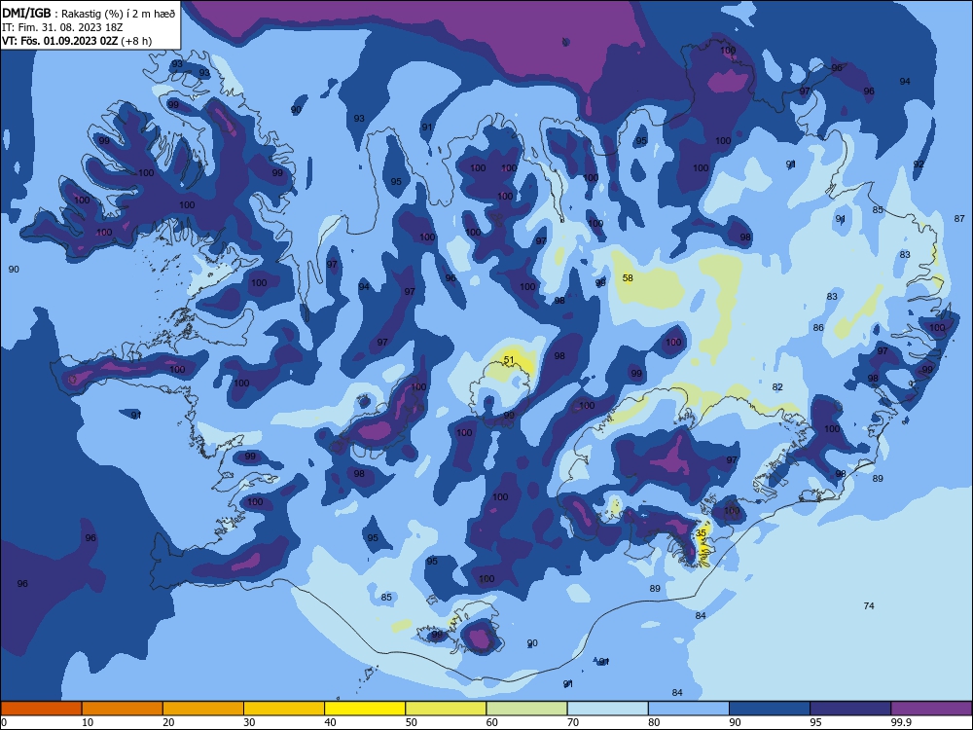Viewport: 973px width, 730px height.
Task: Click the '50' legend tick label
Action: tap(412, 722)
